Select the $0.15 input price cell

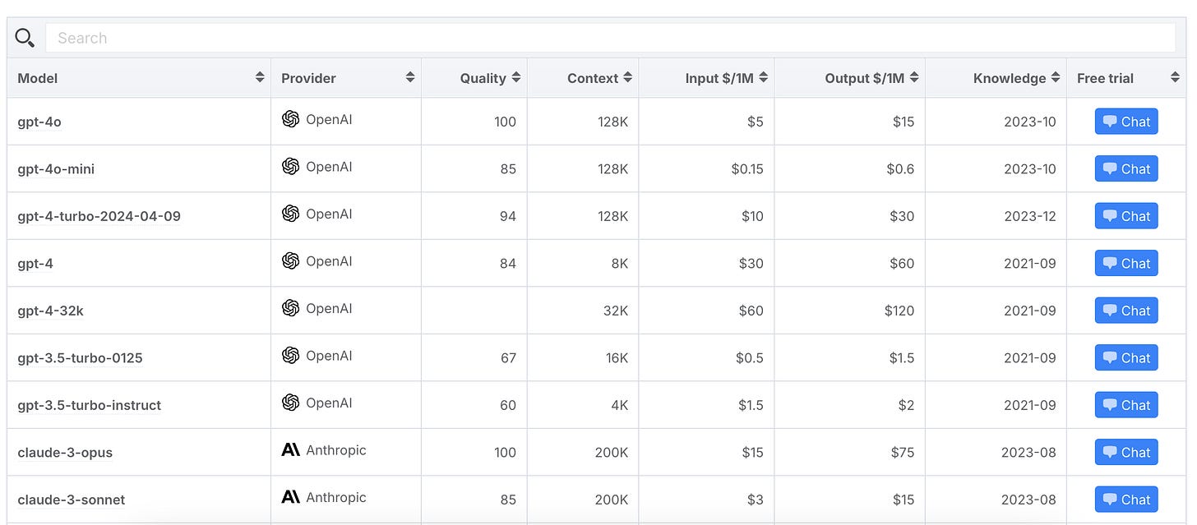(706, 168)
